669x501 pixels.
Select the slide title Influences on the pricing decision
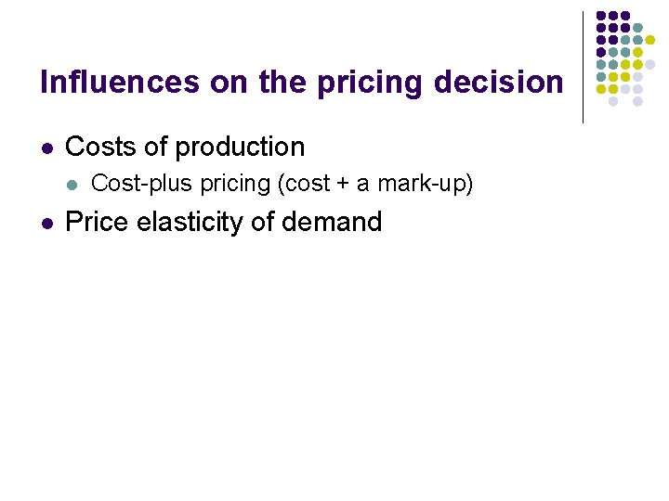pyautogui.click(x=302, y=83)
